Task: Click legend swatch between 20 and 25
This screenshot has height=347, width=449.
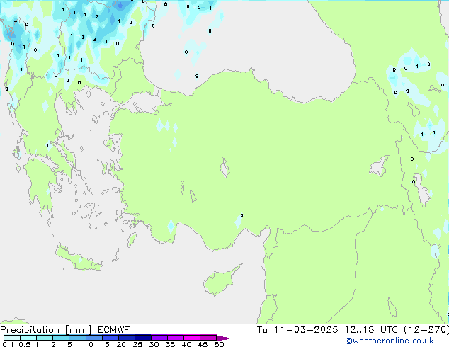Action: pos(127,338)
